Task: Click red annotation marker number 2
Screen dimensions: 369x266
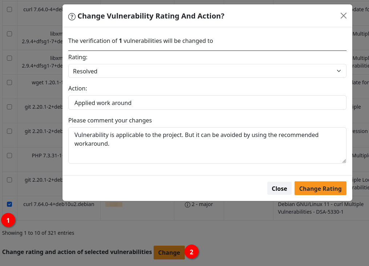Action: click(x=192, y=252)
